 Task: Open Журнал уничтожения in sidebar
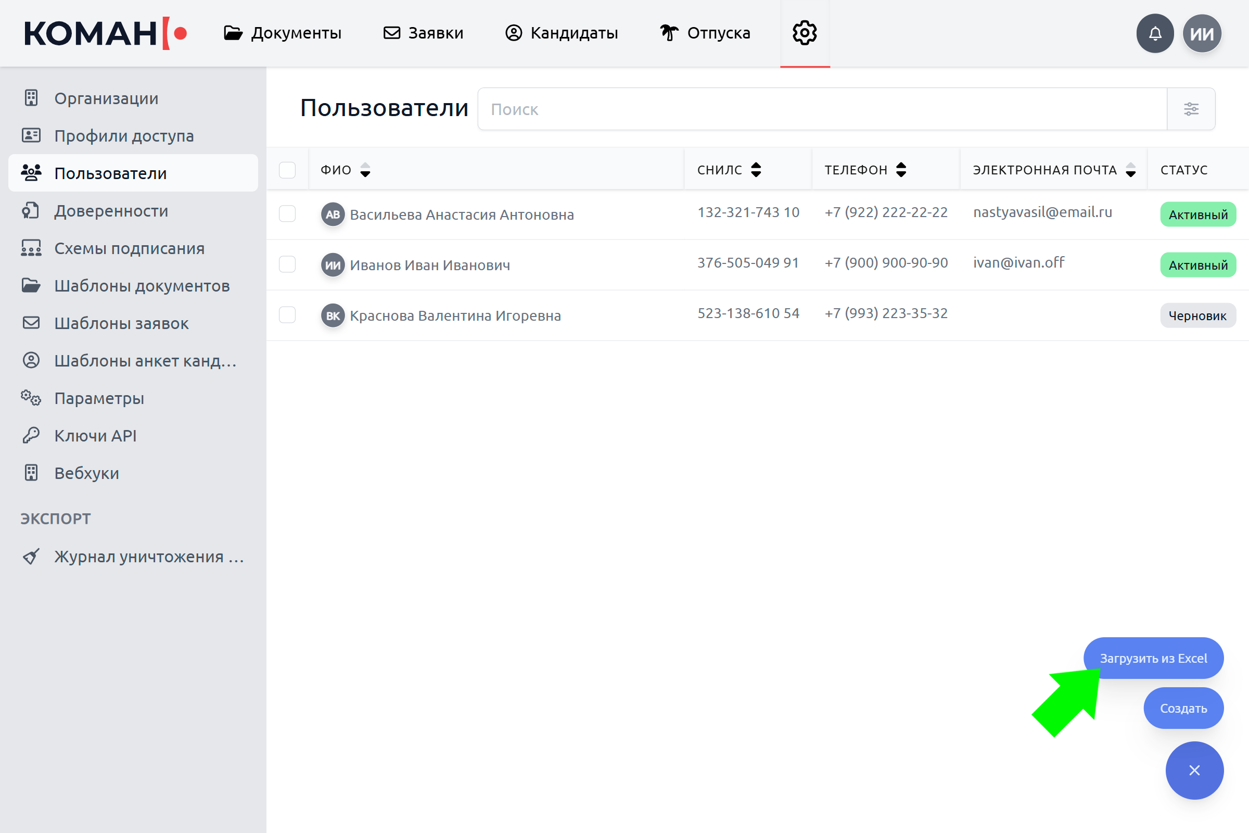click(149, 557)
